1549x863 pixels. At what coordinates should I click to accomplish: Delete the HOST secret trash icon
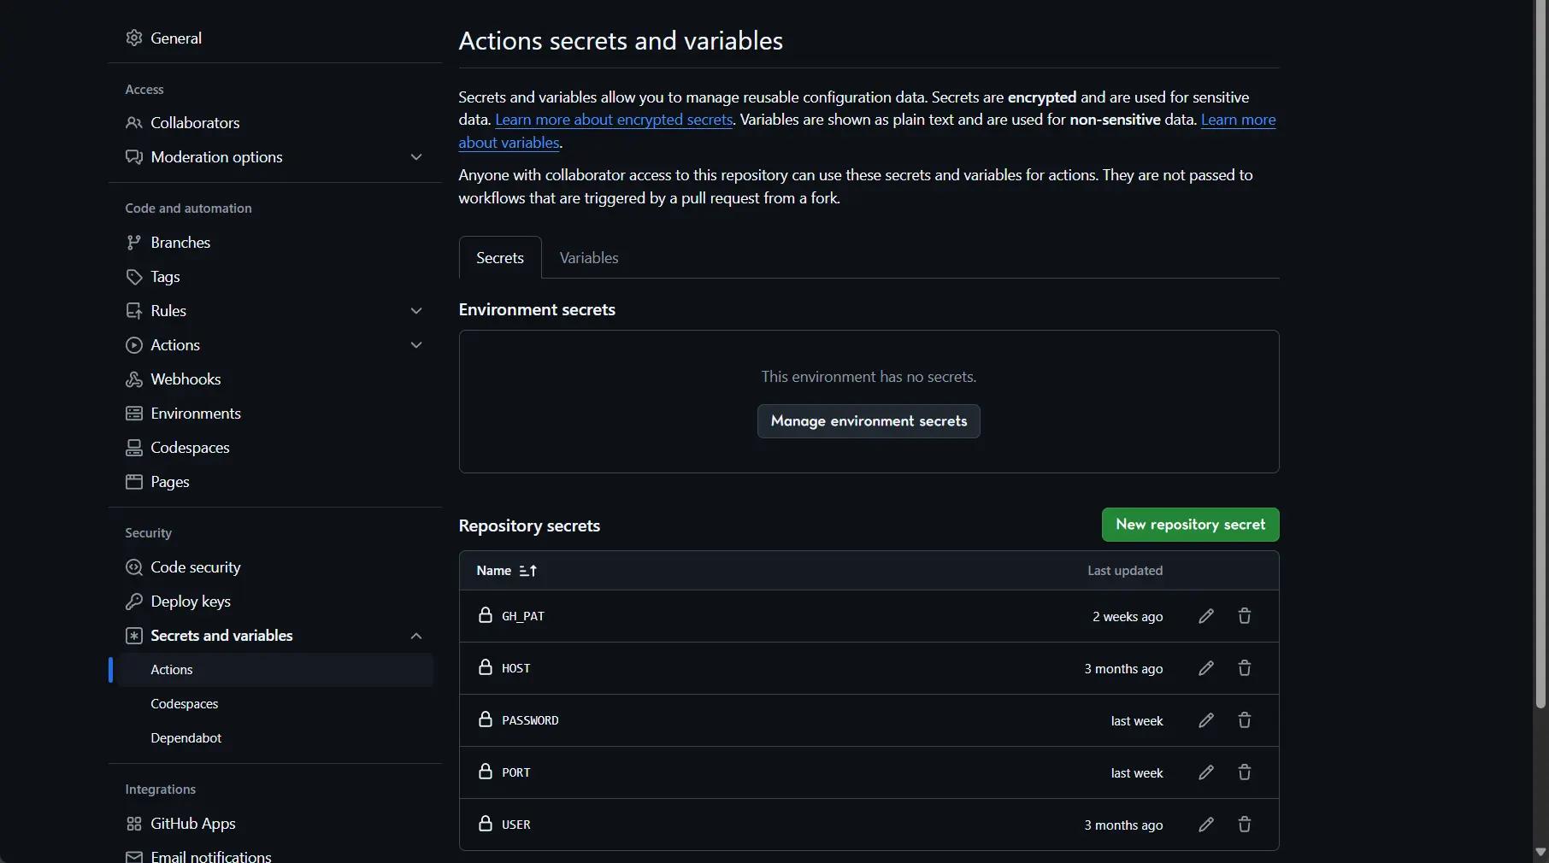coord(1244,668)
